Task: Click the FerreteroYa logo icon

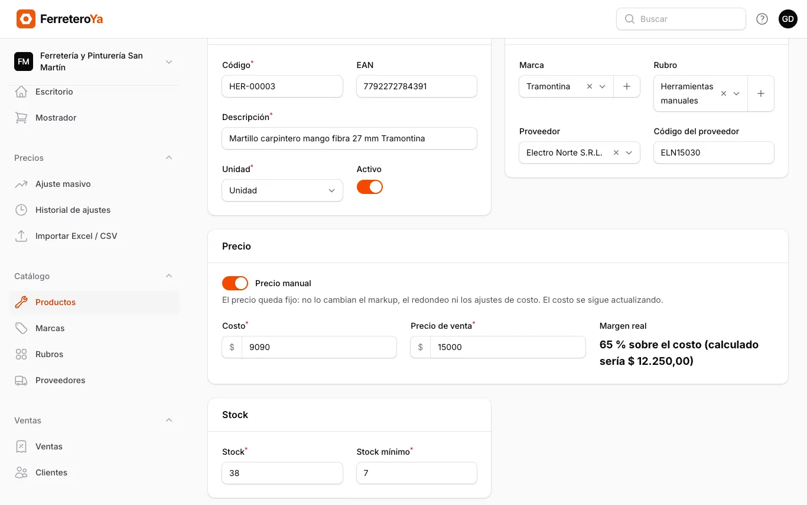Action: pyautogui.click(x=26, y=19)
